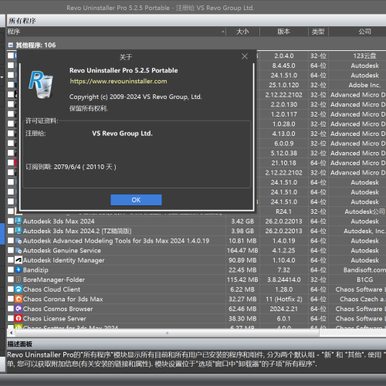Click the Chaos License Server icon

click(19, 318)
